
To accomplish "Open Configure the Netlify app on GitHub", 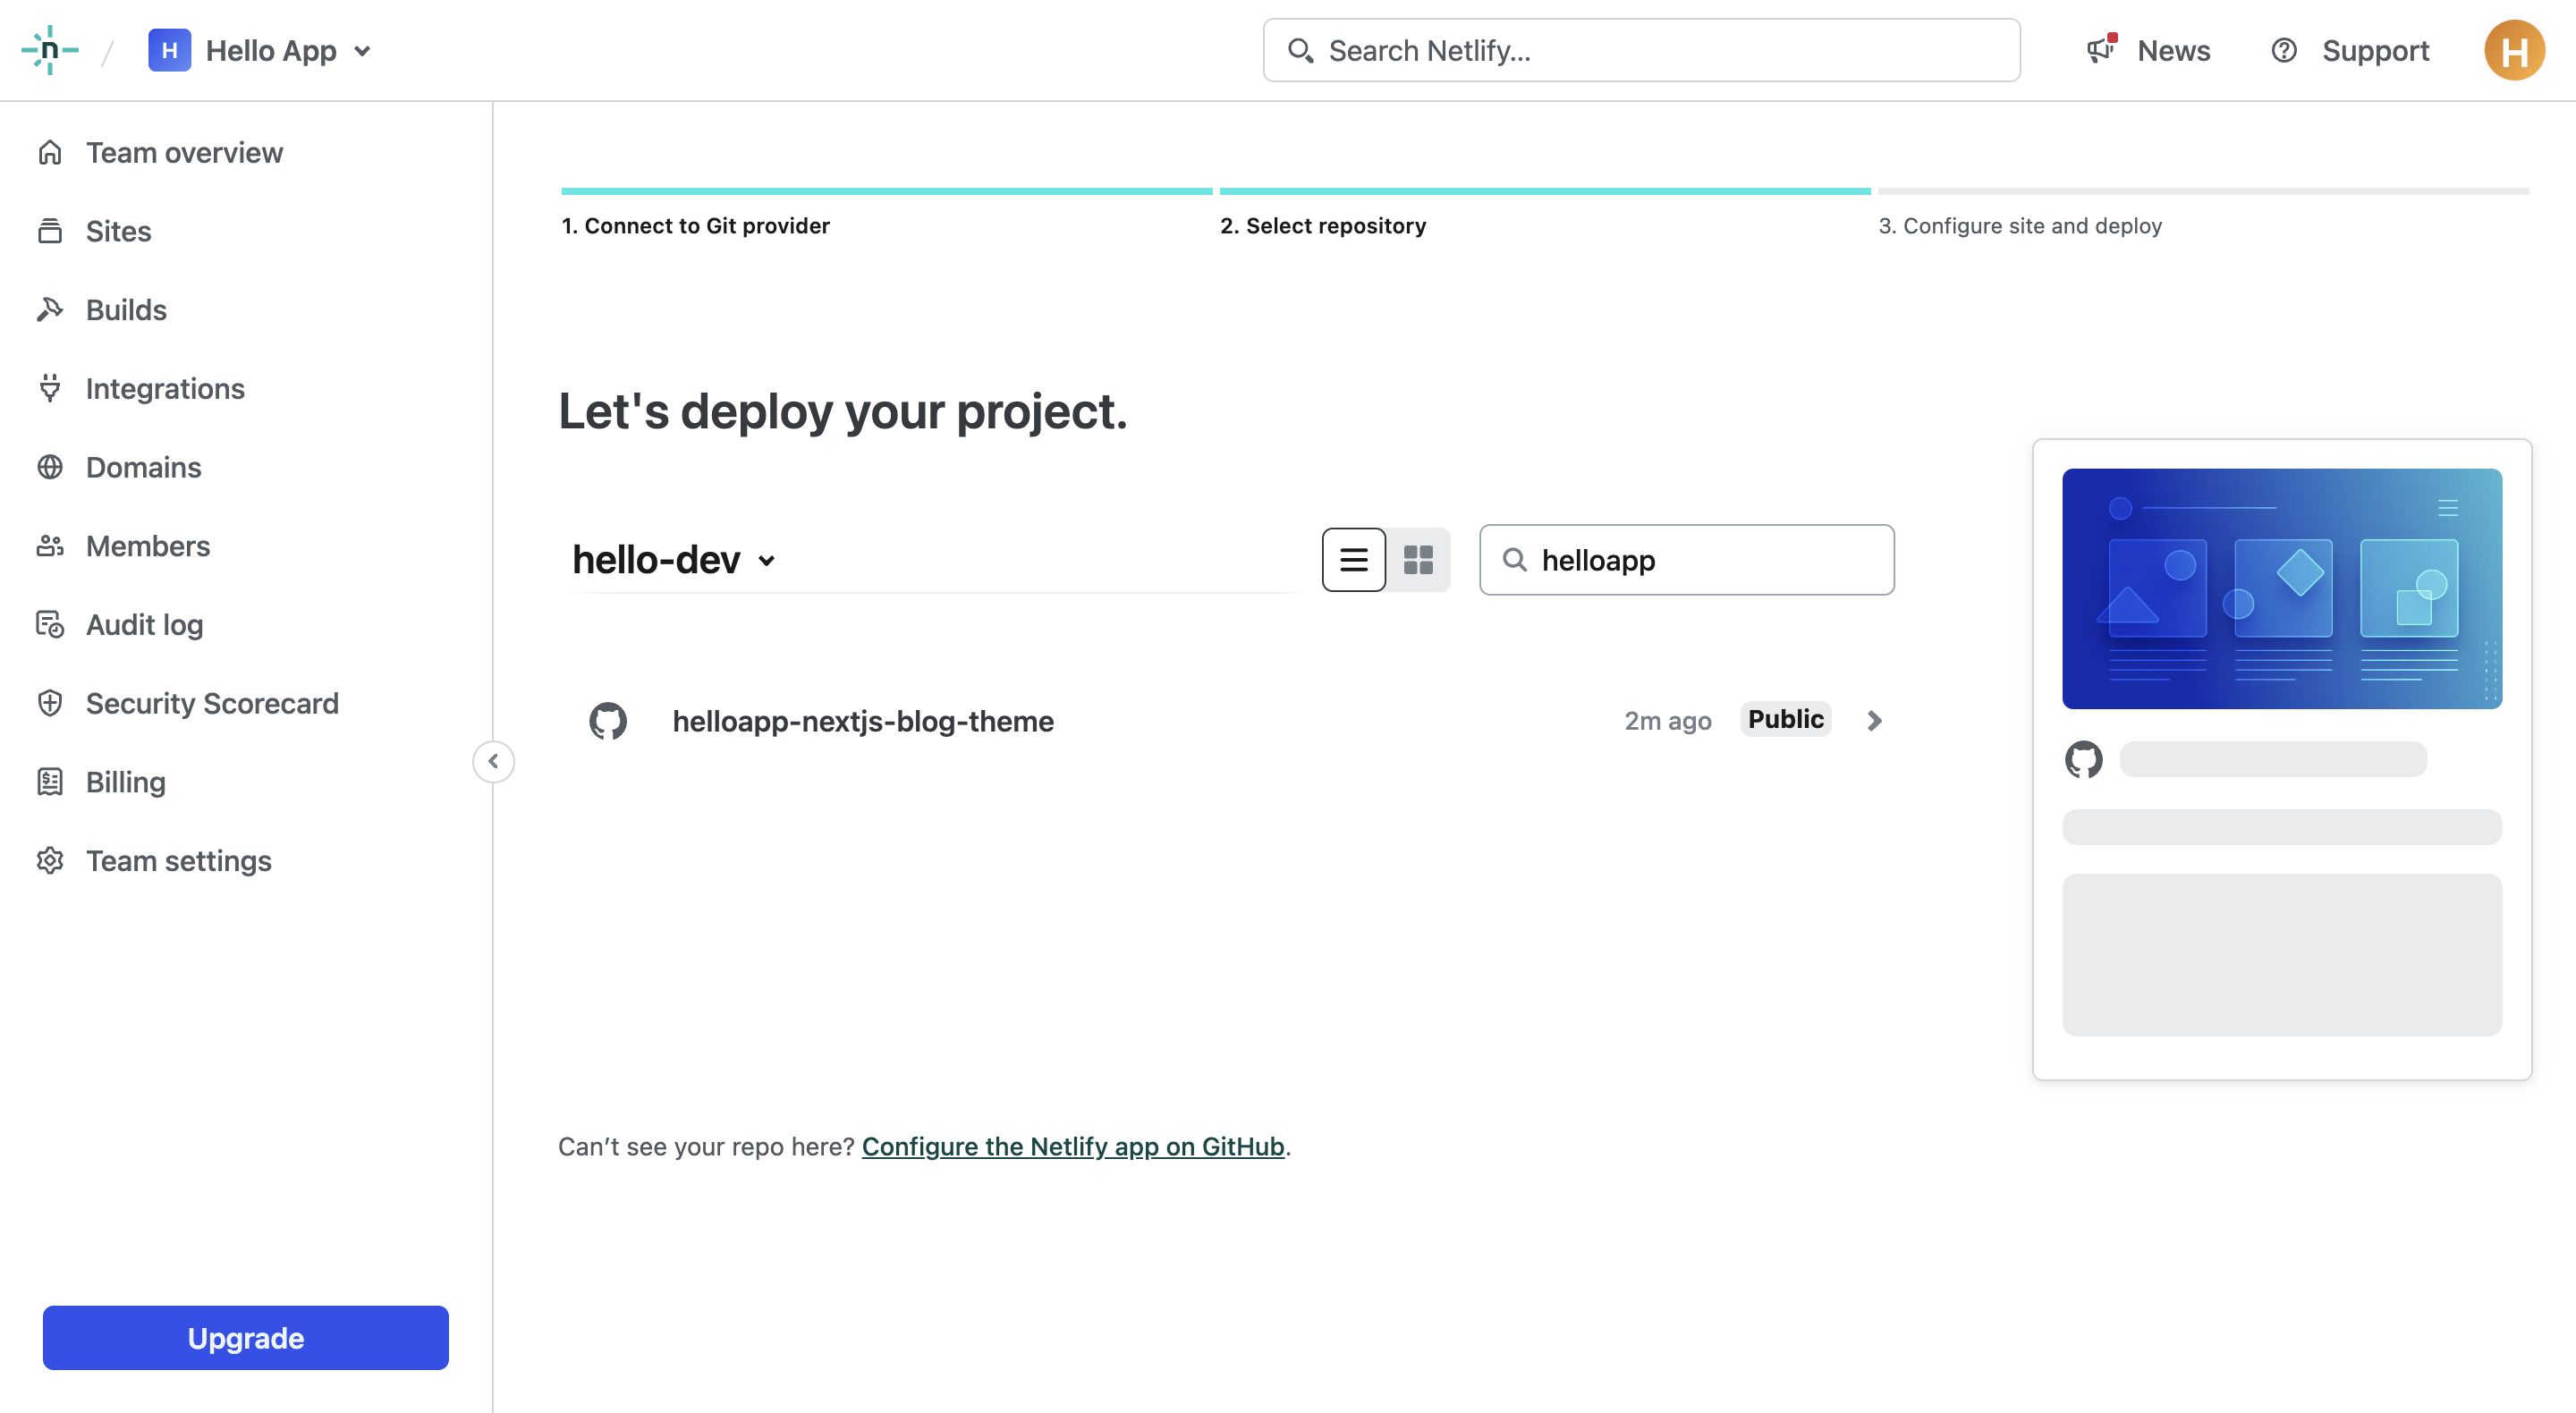I will point(1073,1146).
